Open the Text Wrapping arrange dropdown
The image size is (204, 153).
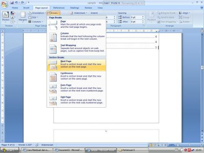coord(167,22)
